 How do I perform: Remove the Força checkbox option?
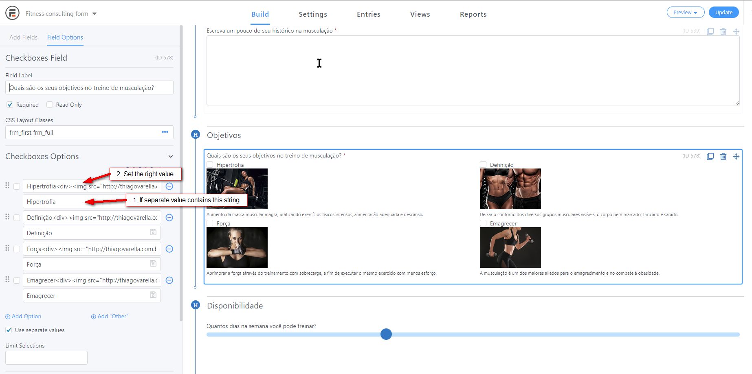(x=169, y=249)
